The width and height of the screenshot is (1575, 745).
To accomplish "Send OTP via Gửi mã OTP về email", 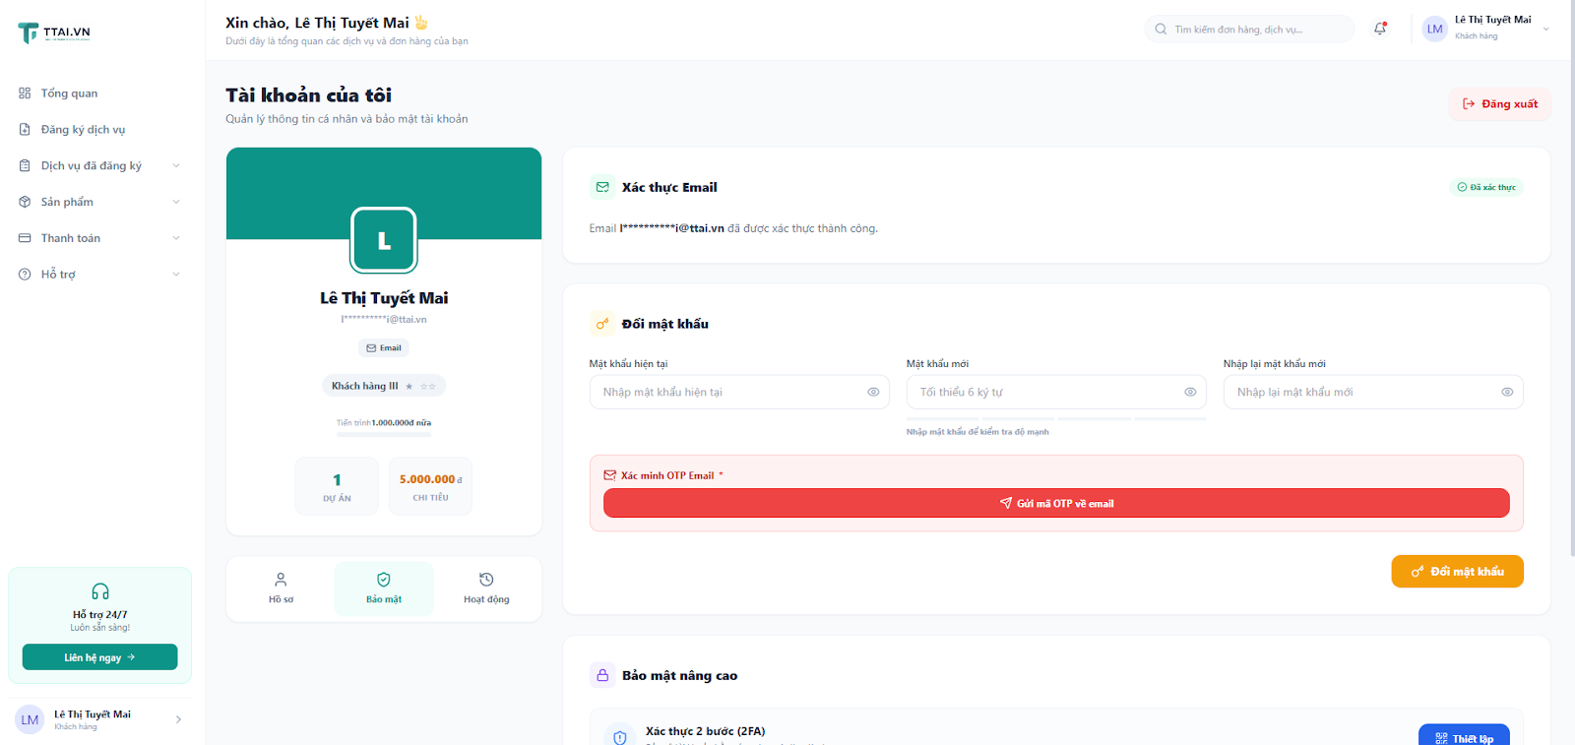I will 1056,503.
